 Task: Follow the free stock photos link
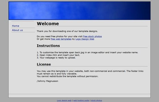click(x=93, y=37)
